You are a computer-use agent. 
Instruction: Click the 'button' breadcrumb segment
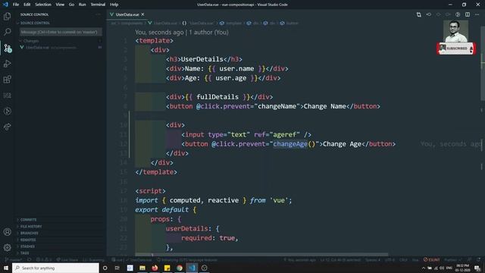pos(292,24)
